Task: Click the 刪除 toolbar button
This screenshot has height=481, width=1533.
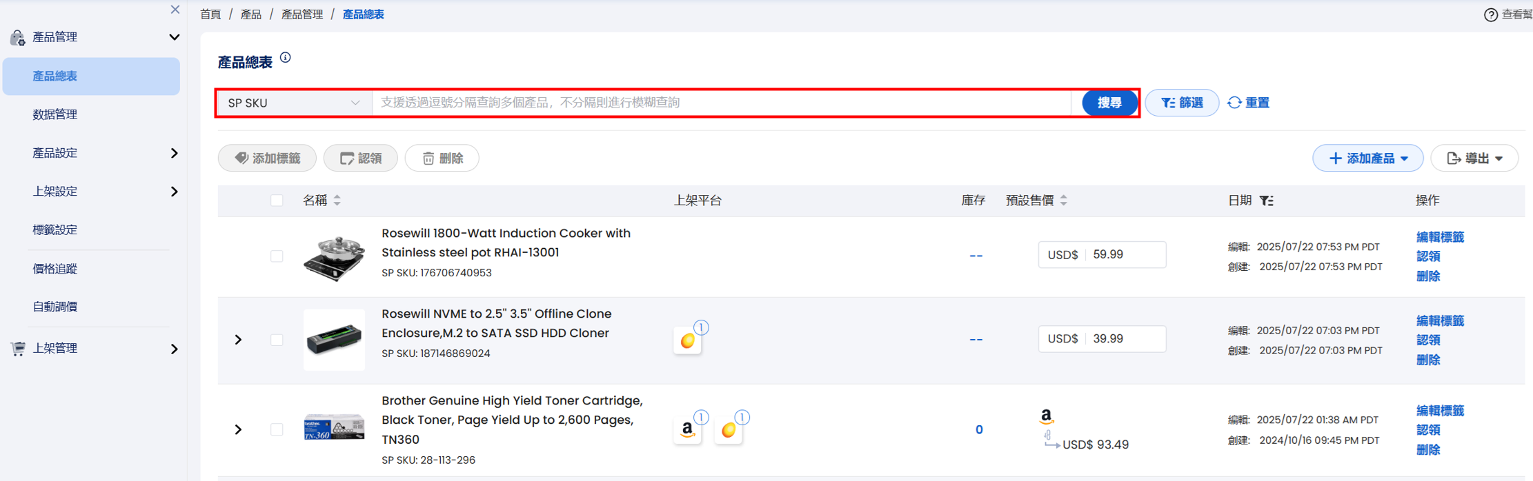Action: 442,158
